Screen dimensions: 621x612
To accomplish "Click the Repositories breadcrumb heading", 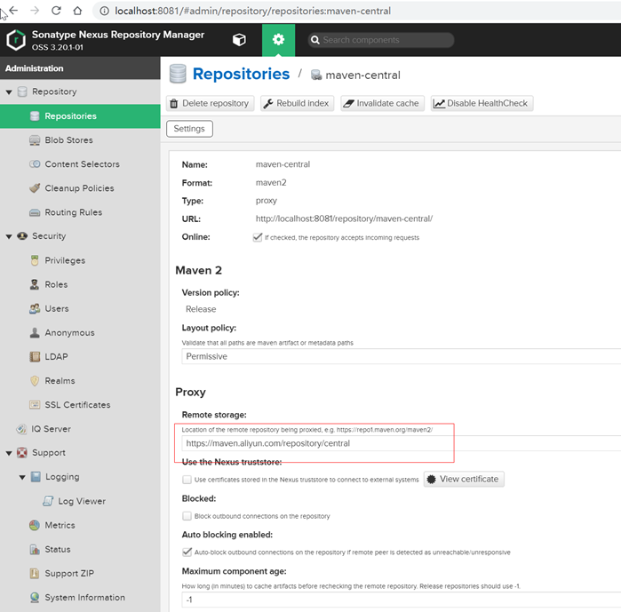I will [x=241, y=74].
